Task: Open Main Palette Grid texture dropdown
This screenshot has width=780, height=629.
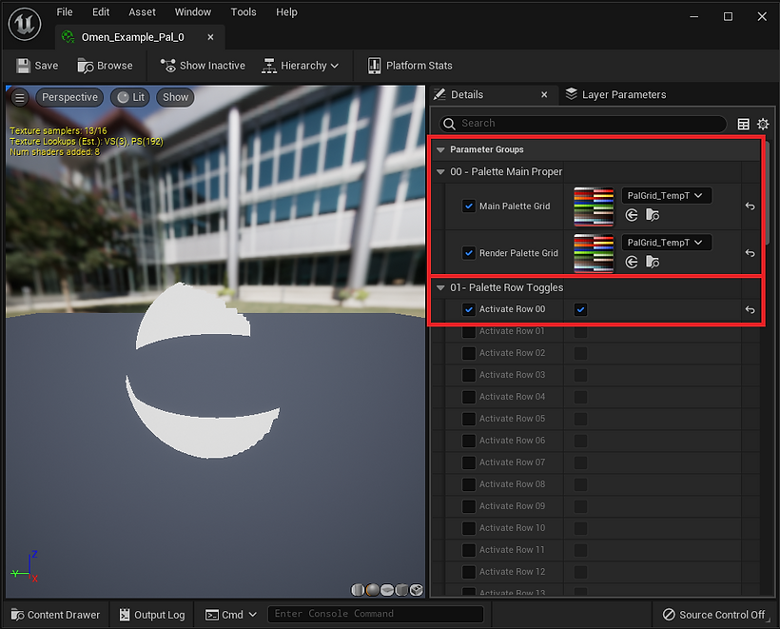Action: (667, 196)
